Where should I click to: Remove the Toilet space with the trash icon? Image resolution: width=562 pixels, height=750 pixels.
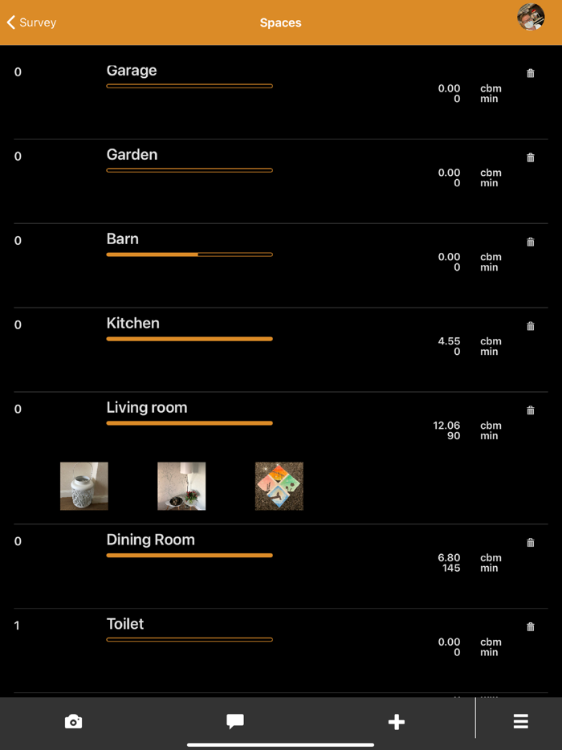pyautogui.click(x=530, y=626)
